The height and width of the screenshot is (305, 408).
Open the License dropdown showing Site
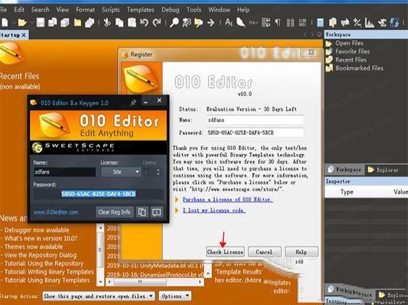(121, 172)
